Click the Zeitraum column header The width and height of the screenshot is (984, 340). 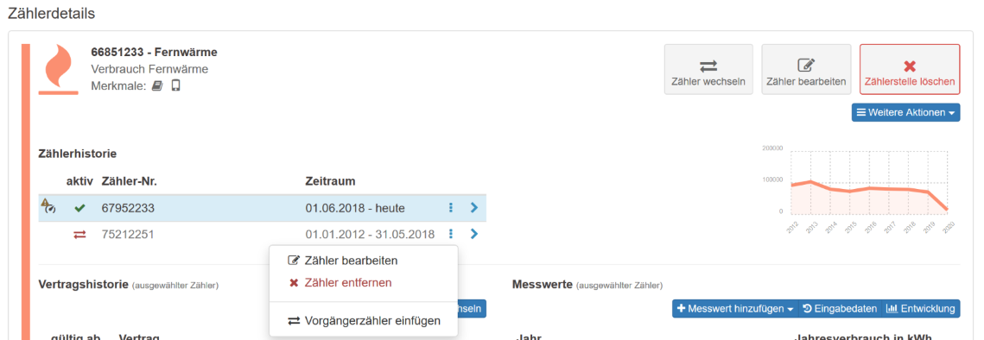pos(330,181)
